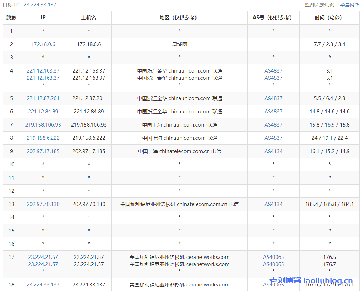
Task: Open the AS40065 link at hop 17
Action: point(273,257)
